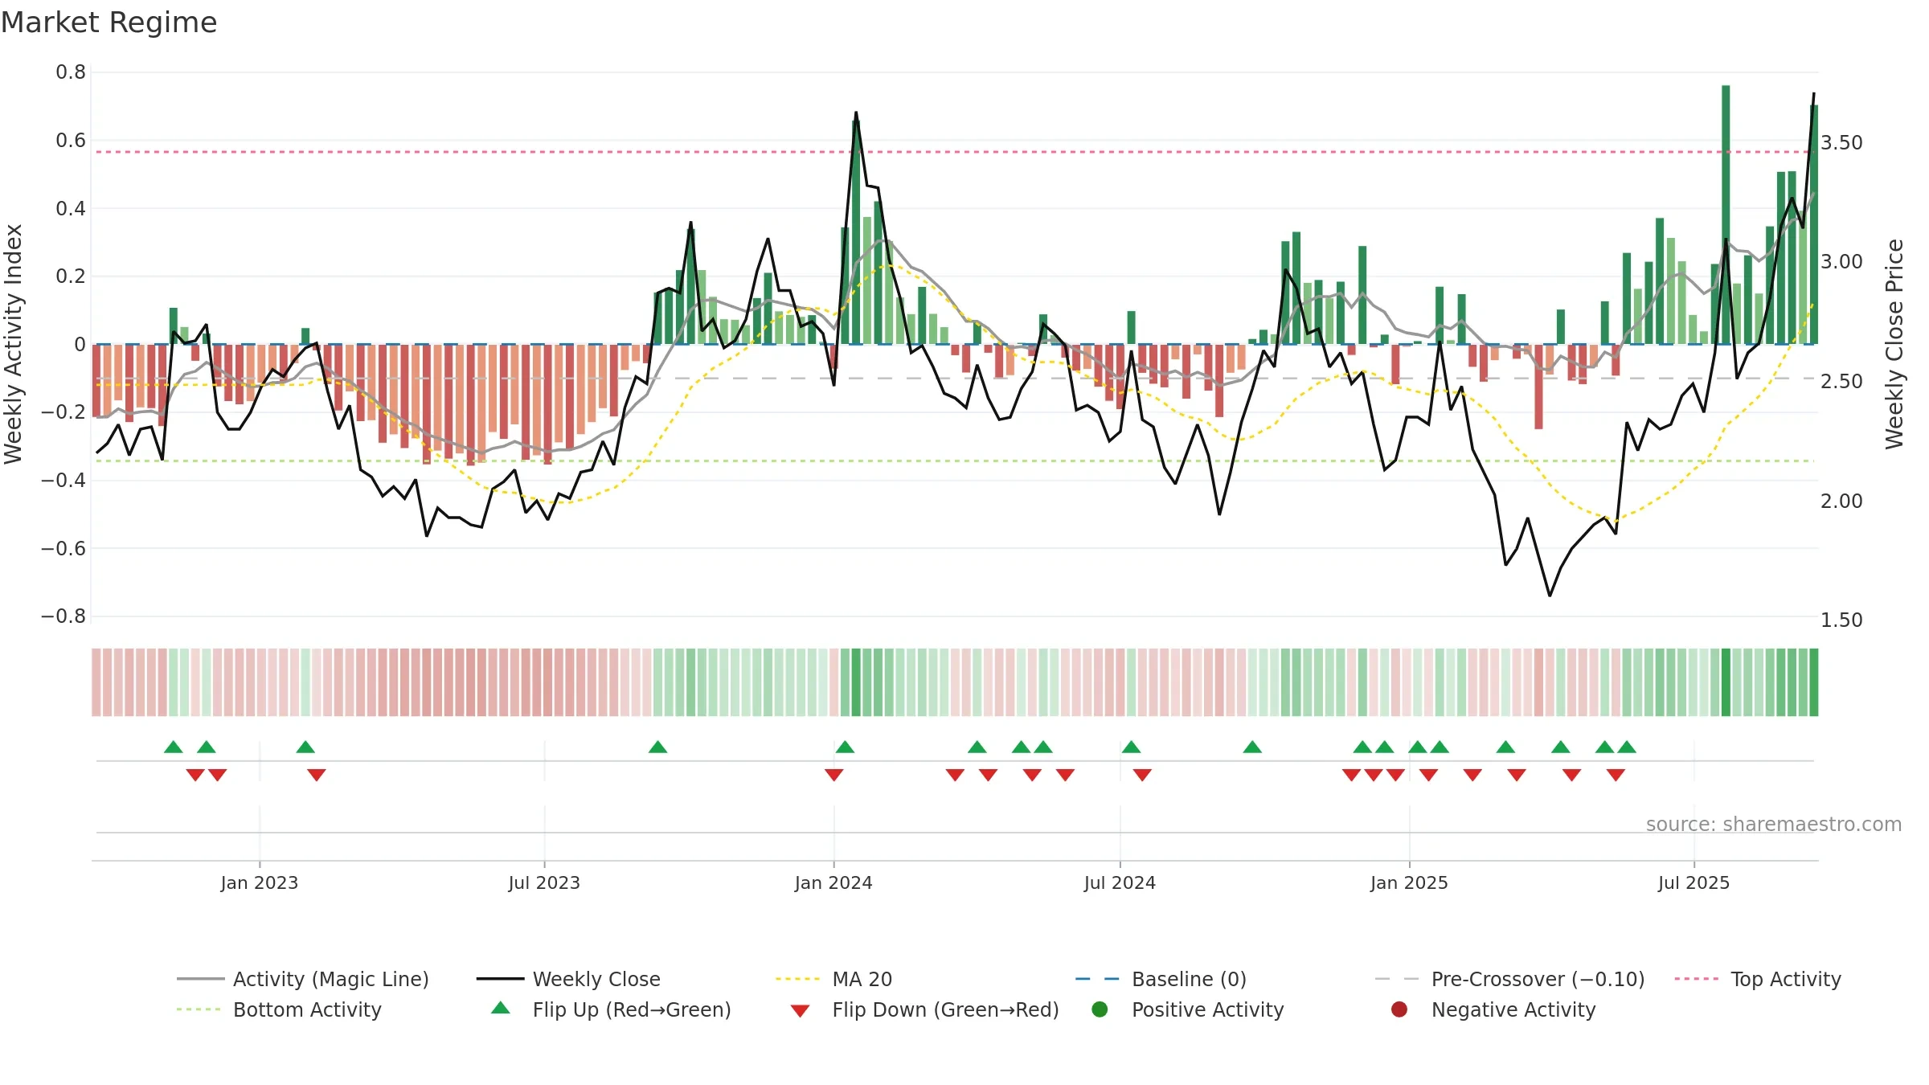This screenshot has height=1085, width=1929.
Task: Click the tallest green activity bar in mid-2025
Action: 1726,215
